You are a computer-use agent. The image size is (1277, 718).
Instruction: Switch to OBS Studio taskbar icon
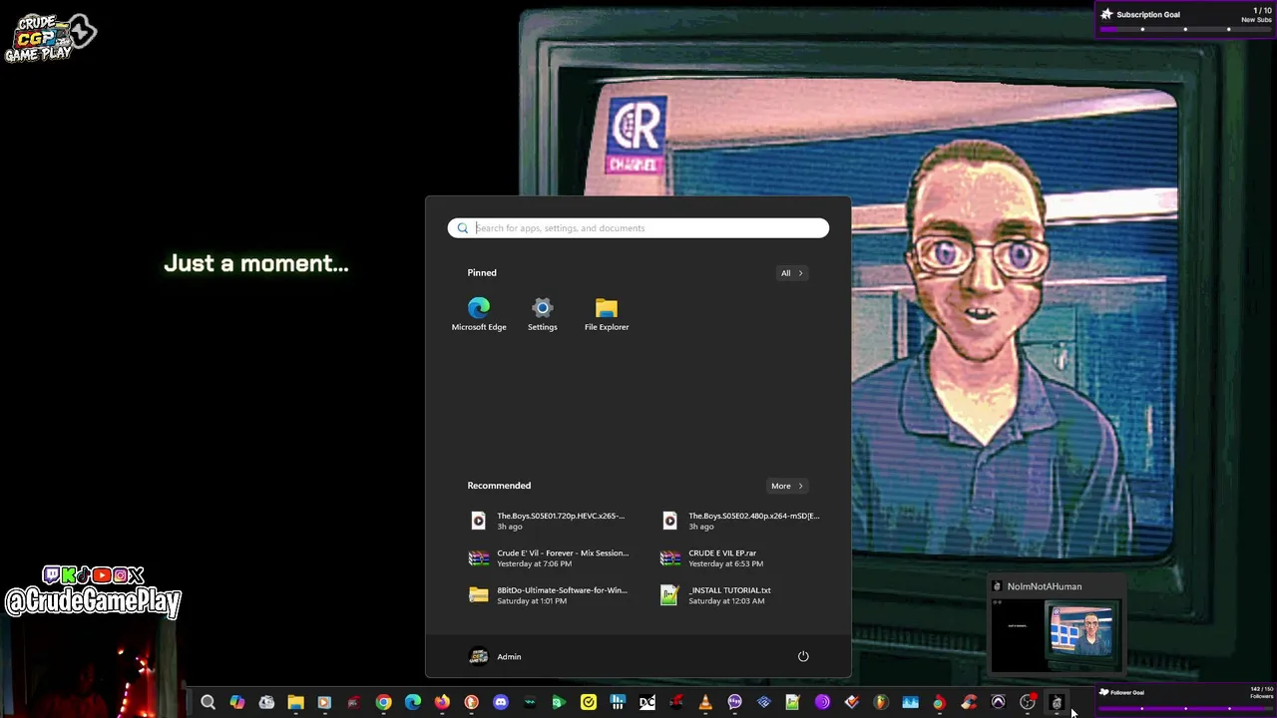tap(1028, 703)
